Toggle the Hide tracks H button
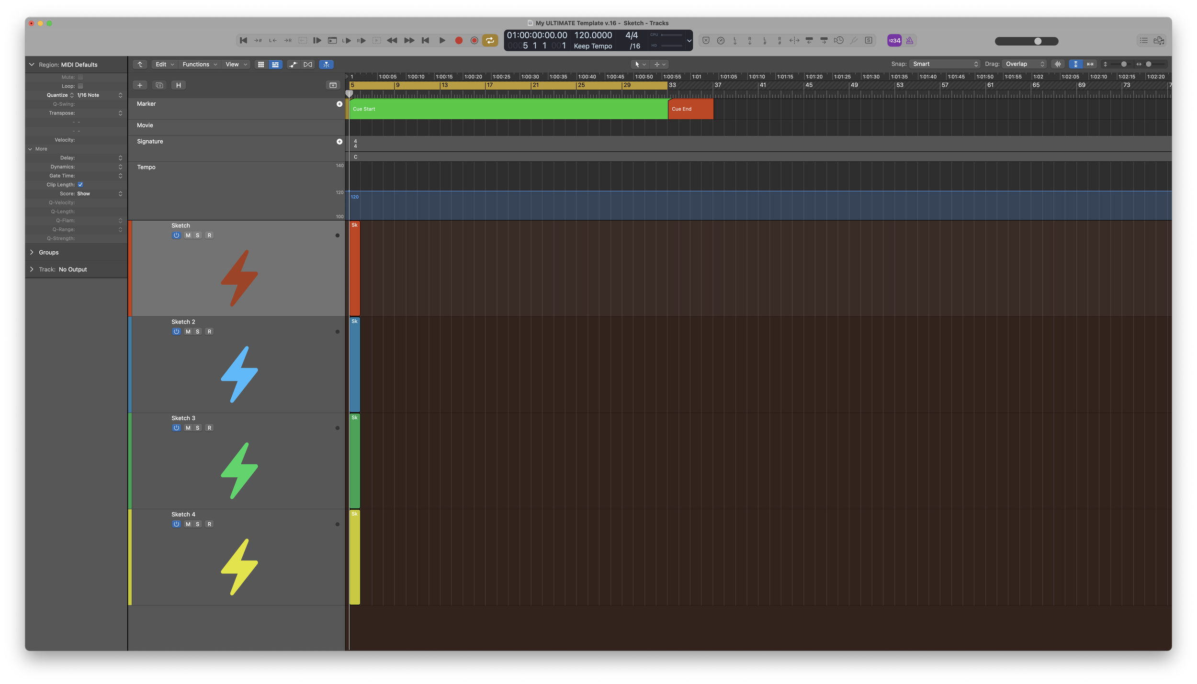Screen dimensions: 1197x684 coord(178,85)
